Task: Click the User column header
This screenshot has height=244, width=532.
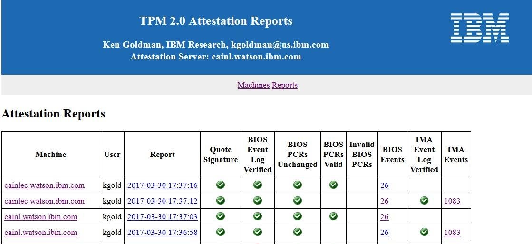Action: (112, 155)
